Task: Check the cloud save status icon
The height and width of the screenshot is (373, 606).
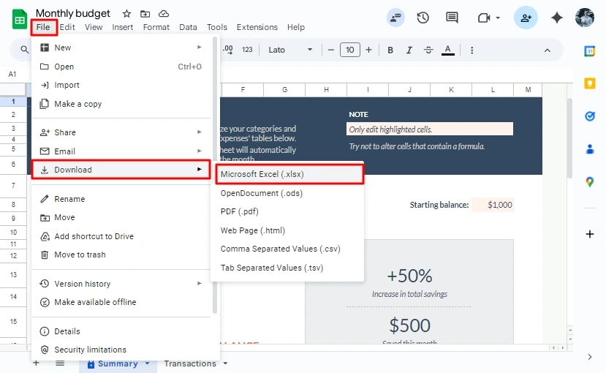Action: coord(164,14)
